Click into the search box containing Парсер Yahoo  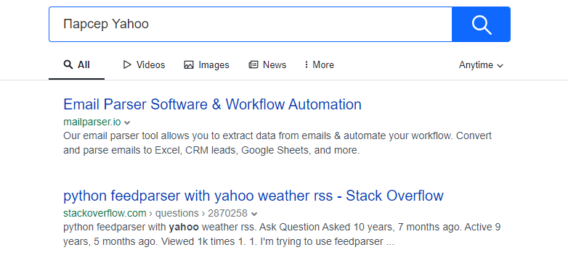[251, 24]
